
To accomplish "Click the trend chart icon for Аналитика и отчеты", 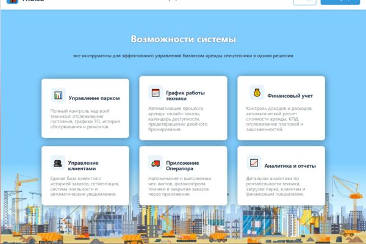I will coord(254,162).
